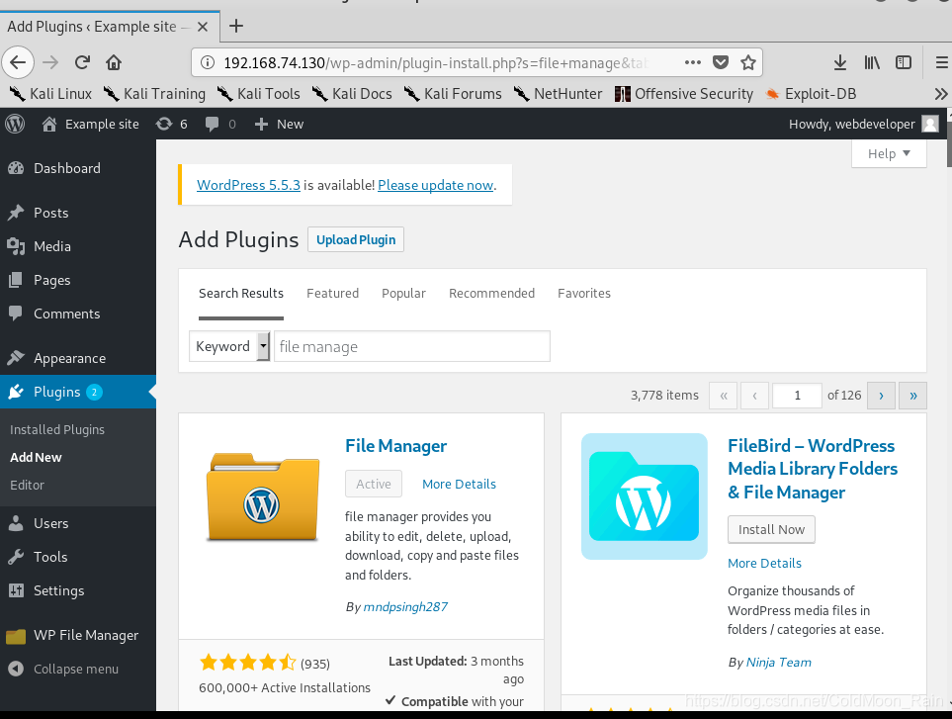Toggle the browser sidebar icon

[904, 62]
